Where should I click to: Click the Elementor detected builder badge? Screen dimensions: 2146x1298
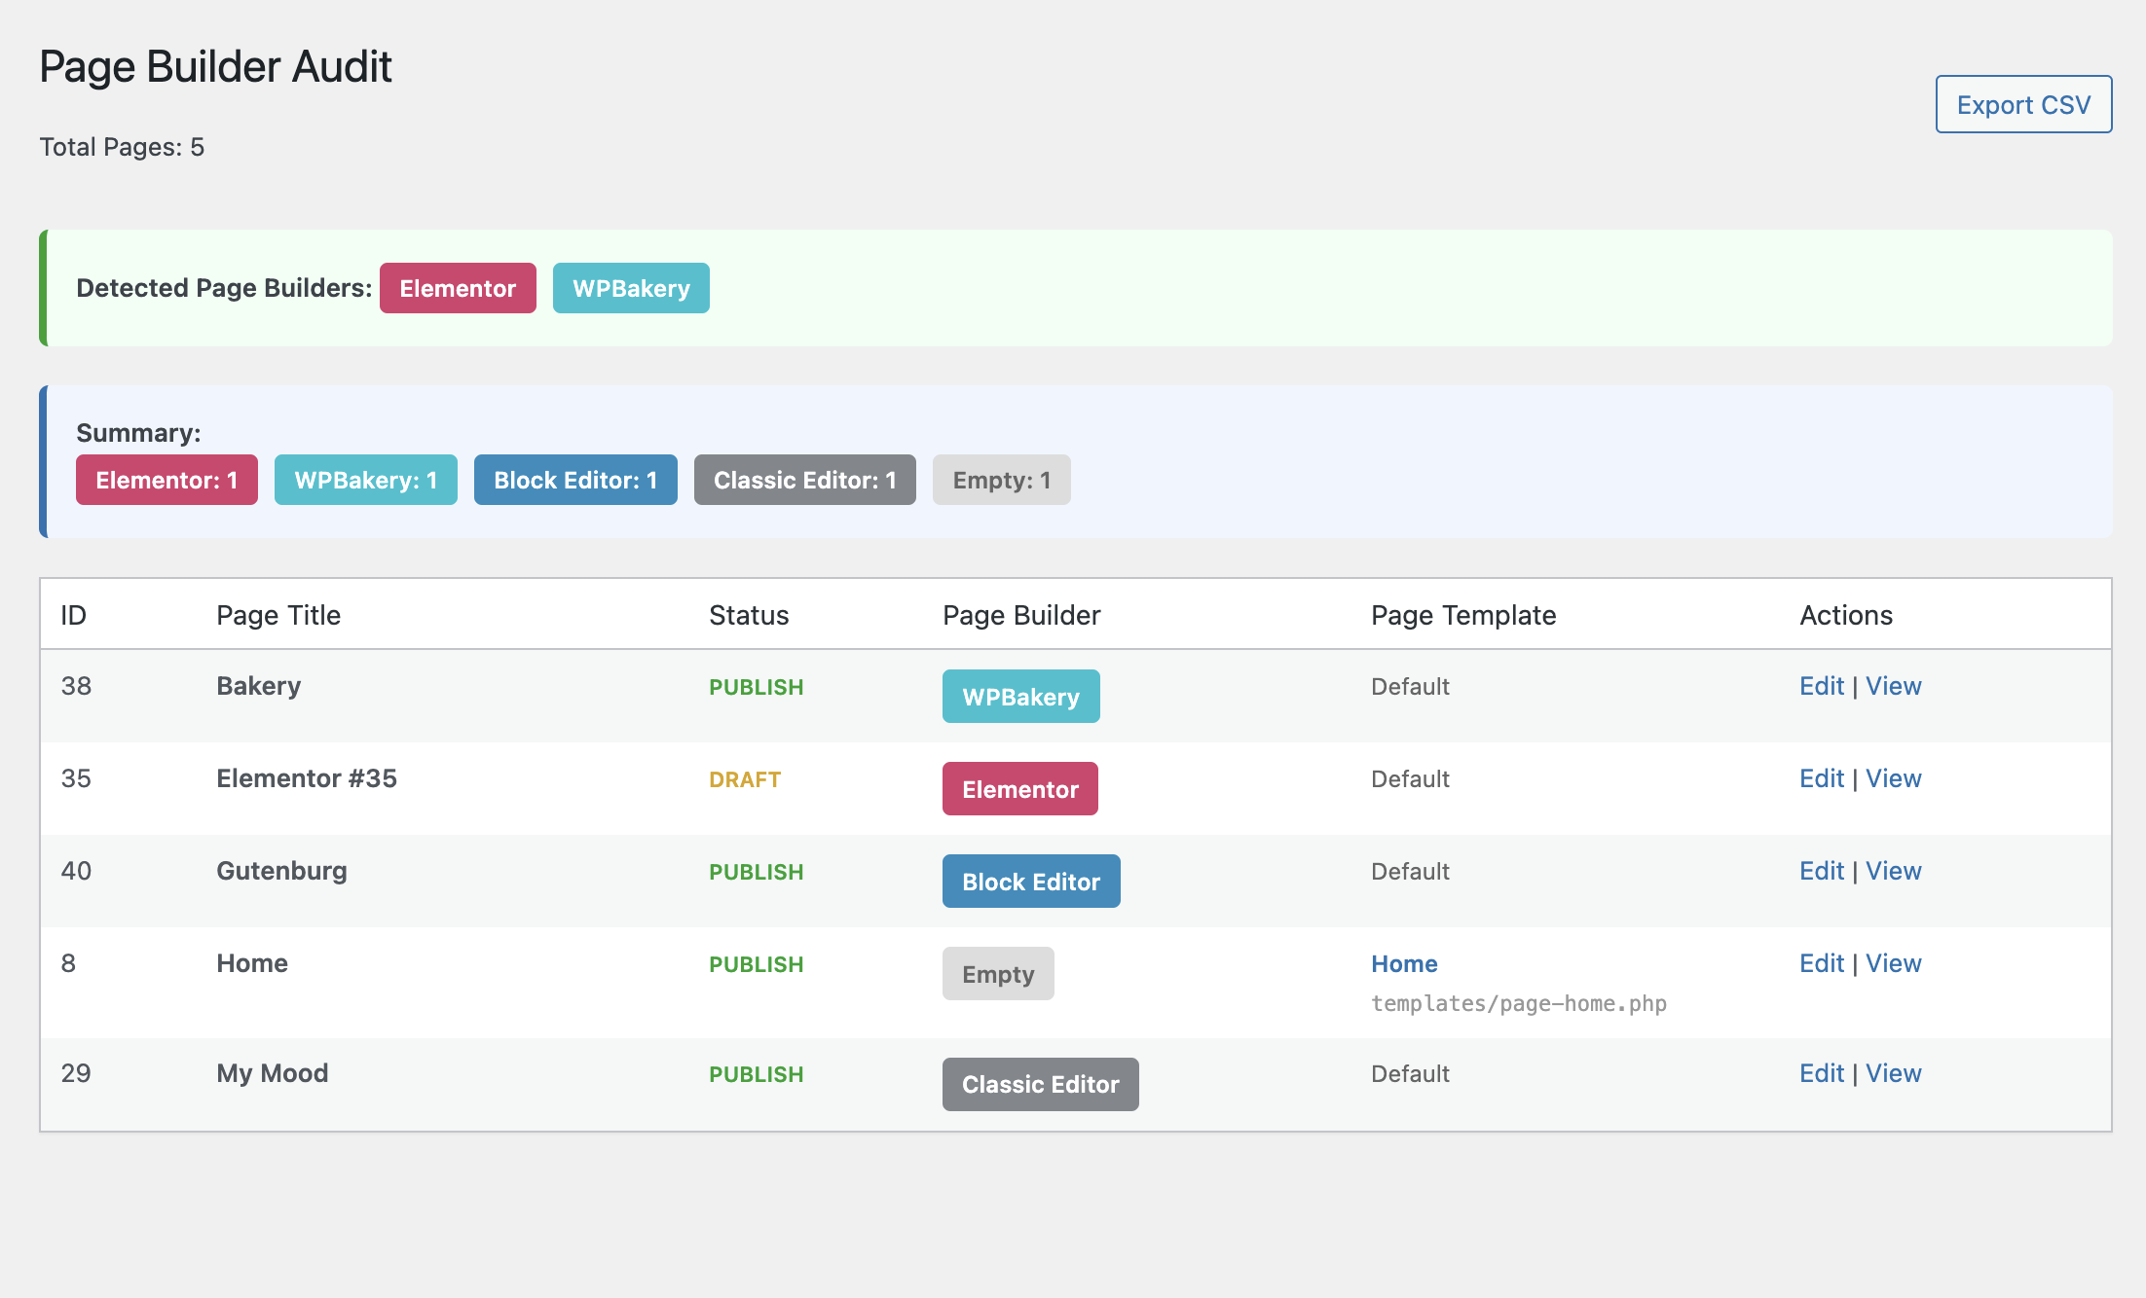click(458, 288)
